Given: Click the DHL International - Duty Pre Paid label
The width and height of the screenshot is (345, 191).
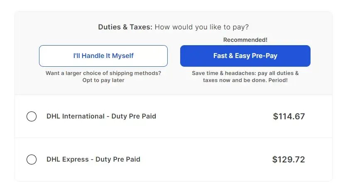Looking at the screenshot, I should point(101,116).
